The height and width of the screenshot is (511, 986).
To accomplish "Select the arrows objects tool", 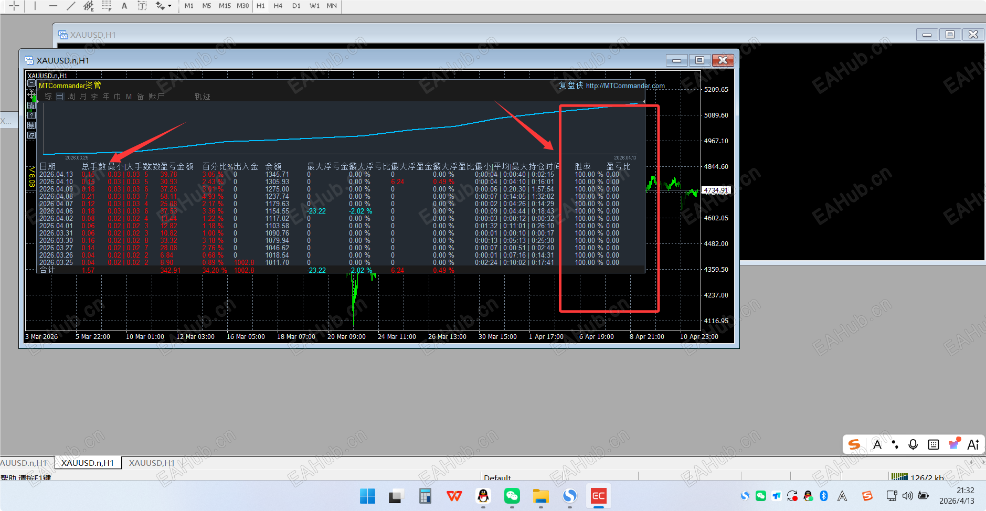I will click(160, 6).
